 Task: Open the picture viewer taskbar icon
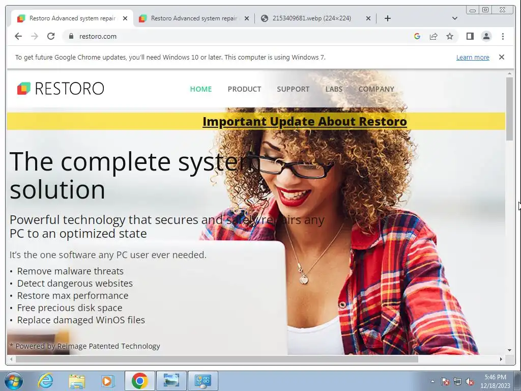click(x=171, y=381)
